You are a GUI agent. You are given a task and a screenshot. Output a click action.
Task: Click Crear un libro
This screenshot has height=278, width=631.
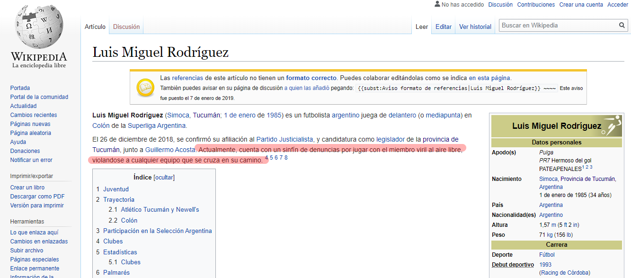27,188
